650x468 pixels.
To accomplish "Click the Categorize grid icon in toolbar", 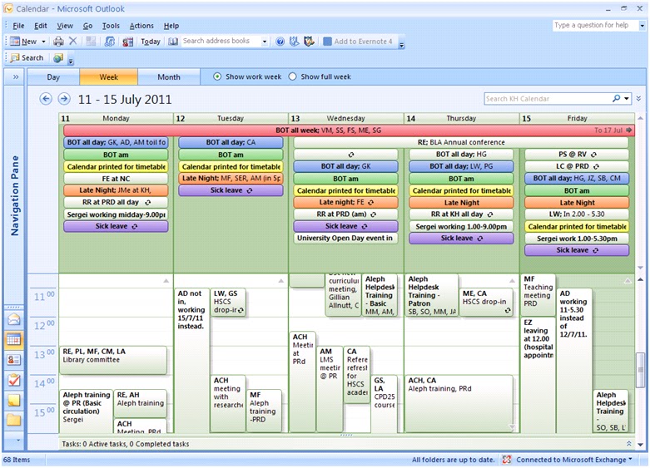I will 91,42.
